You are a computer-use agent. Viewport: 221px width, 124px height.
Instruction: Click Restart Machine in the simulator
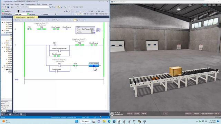click(x=207, y=114)
